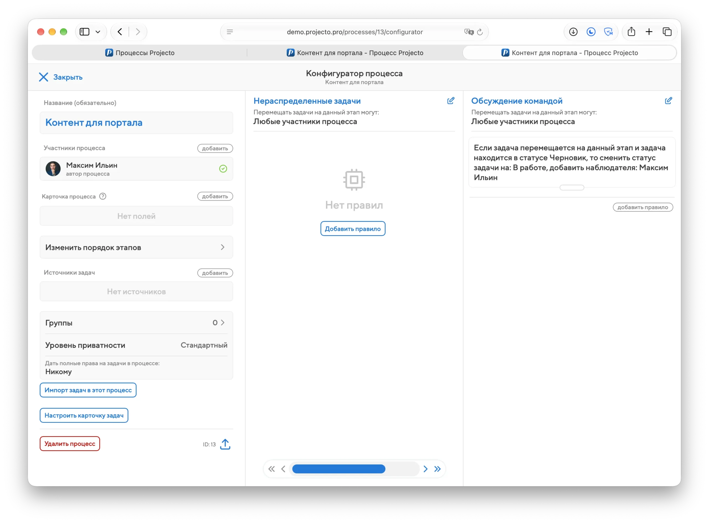The height and width of the screenshot is (523, 709).
Task: Click the page translate icon
Action: coord(469,32)
